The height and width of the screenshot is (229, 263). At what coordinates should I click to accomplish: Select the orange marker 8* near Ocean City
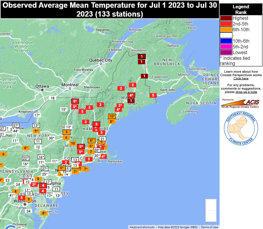[44, 213]
